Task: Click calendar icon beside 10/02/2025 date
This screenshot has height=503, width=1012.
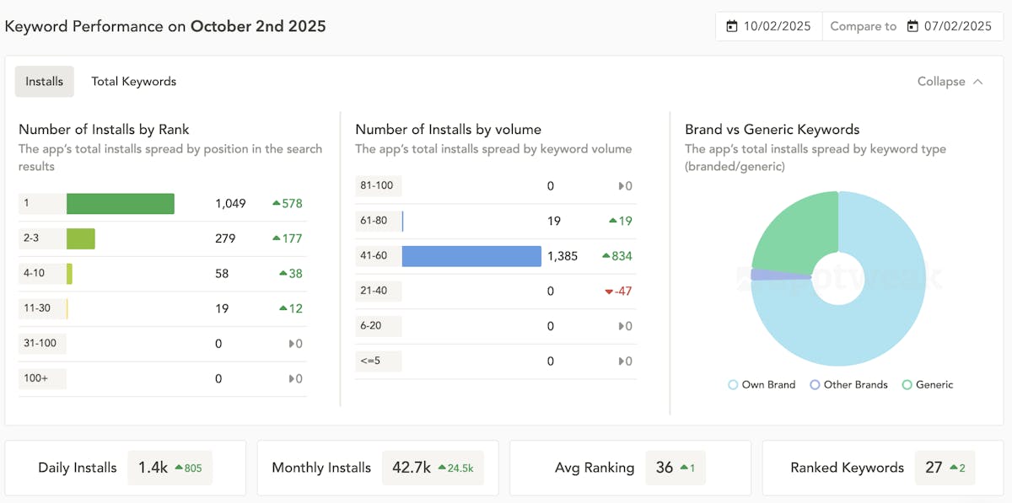Action: 731,26
